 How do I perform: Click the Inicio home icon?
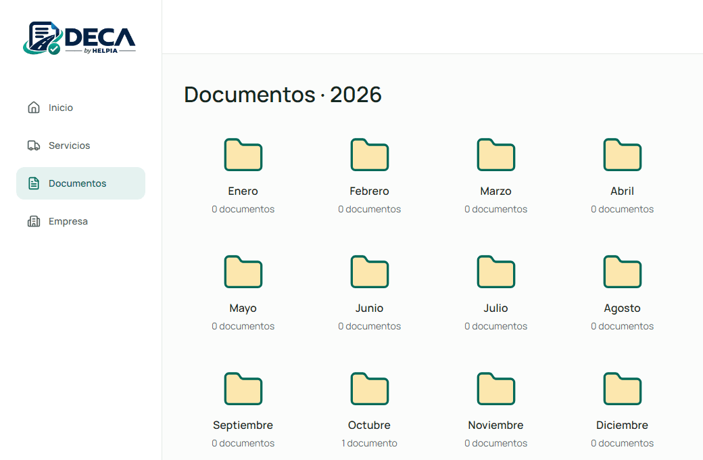point(34,108)
